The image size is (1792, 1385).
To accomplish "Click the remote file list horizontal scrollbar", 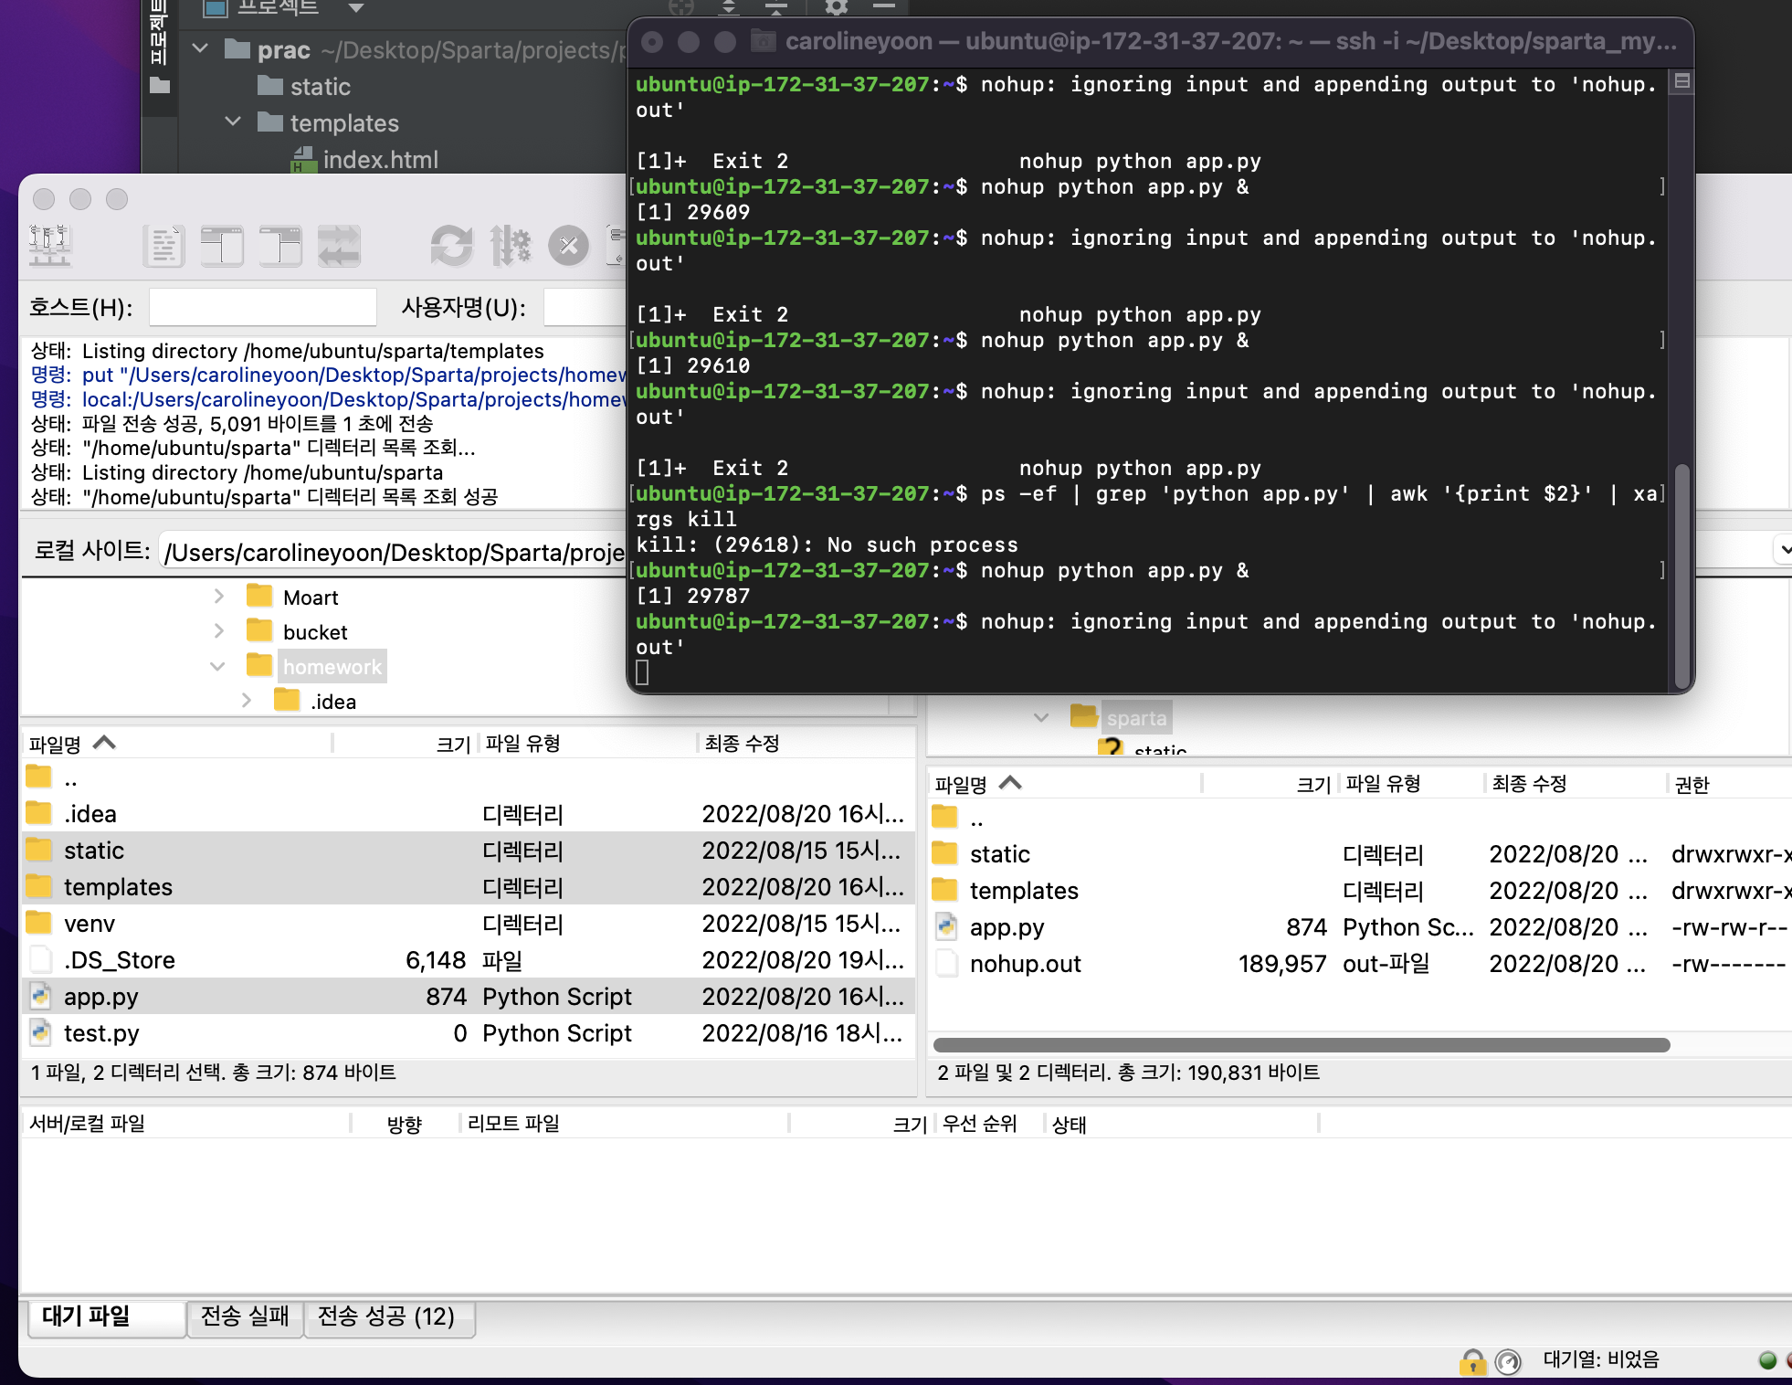I will pos(1302,1044).
